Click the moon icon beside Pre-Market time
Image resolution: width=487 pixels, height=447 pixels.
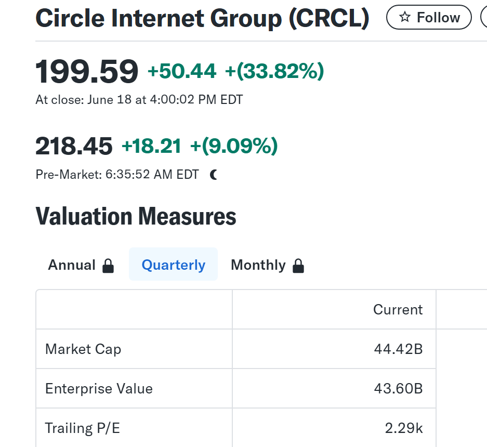tap(214, 175)
